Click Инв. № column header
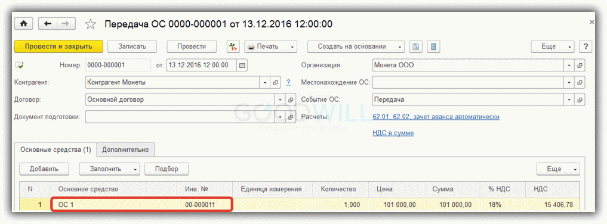 tap(204, 189)
